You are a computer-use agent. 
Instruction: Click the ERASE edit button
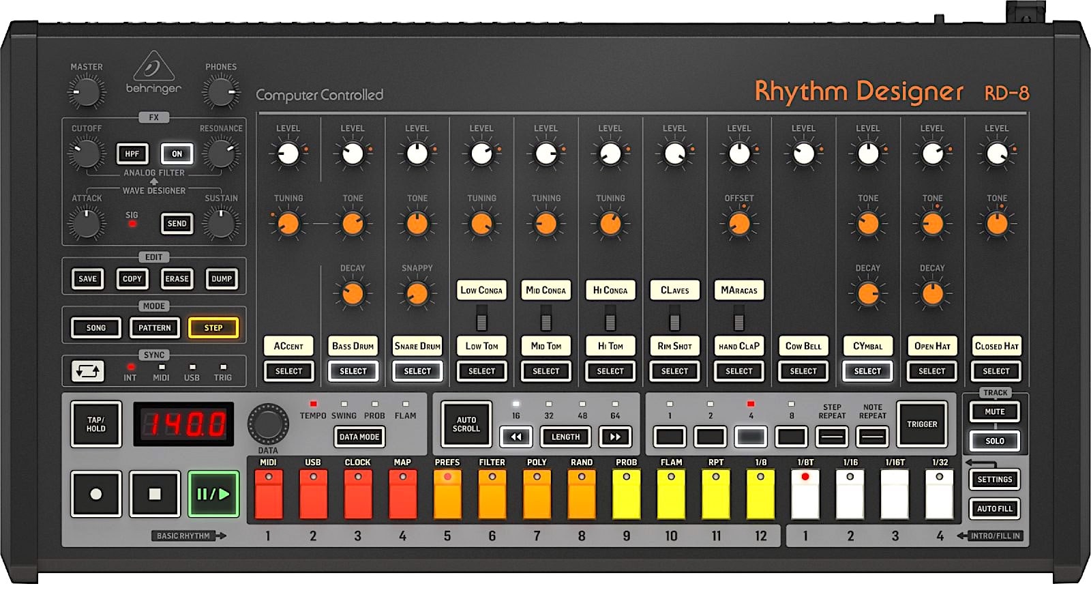177,279
